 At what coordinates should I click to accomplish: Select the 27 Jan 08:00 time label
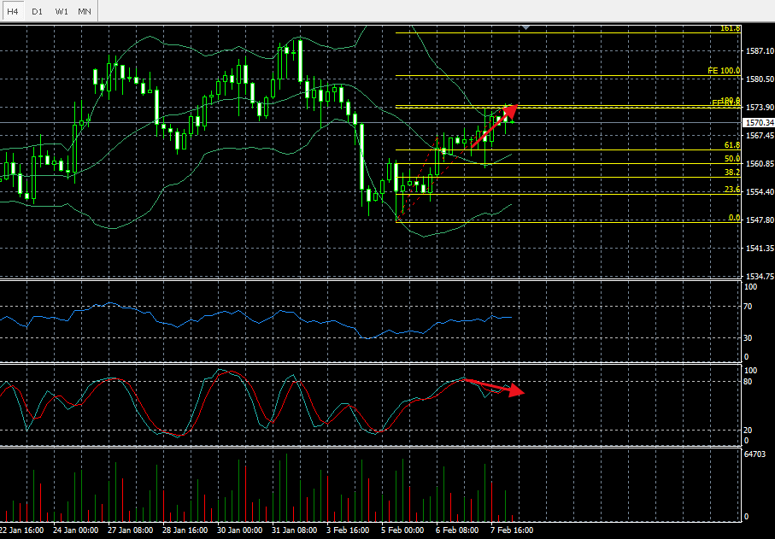click(131, 530)
